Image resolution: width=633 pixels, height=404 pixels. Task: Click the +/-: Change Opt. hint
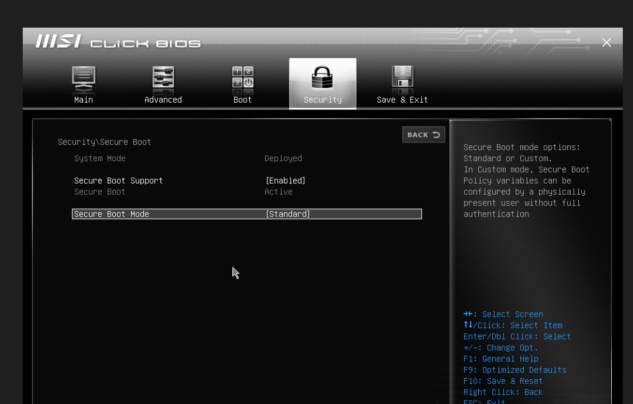click(500, 348)
